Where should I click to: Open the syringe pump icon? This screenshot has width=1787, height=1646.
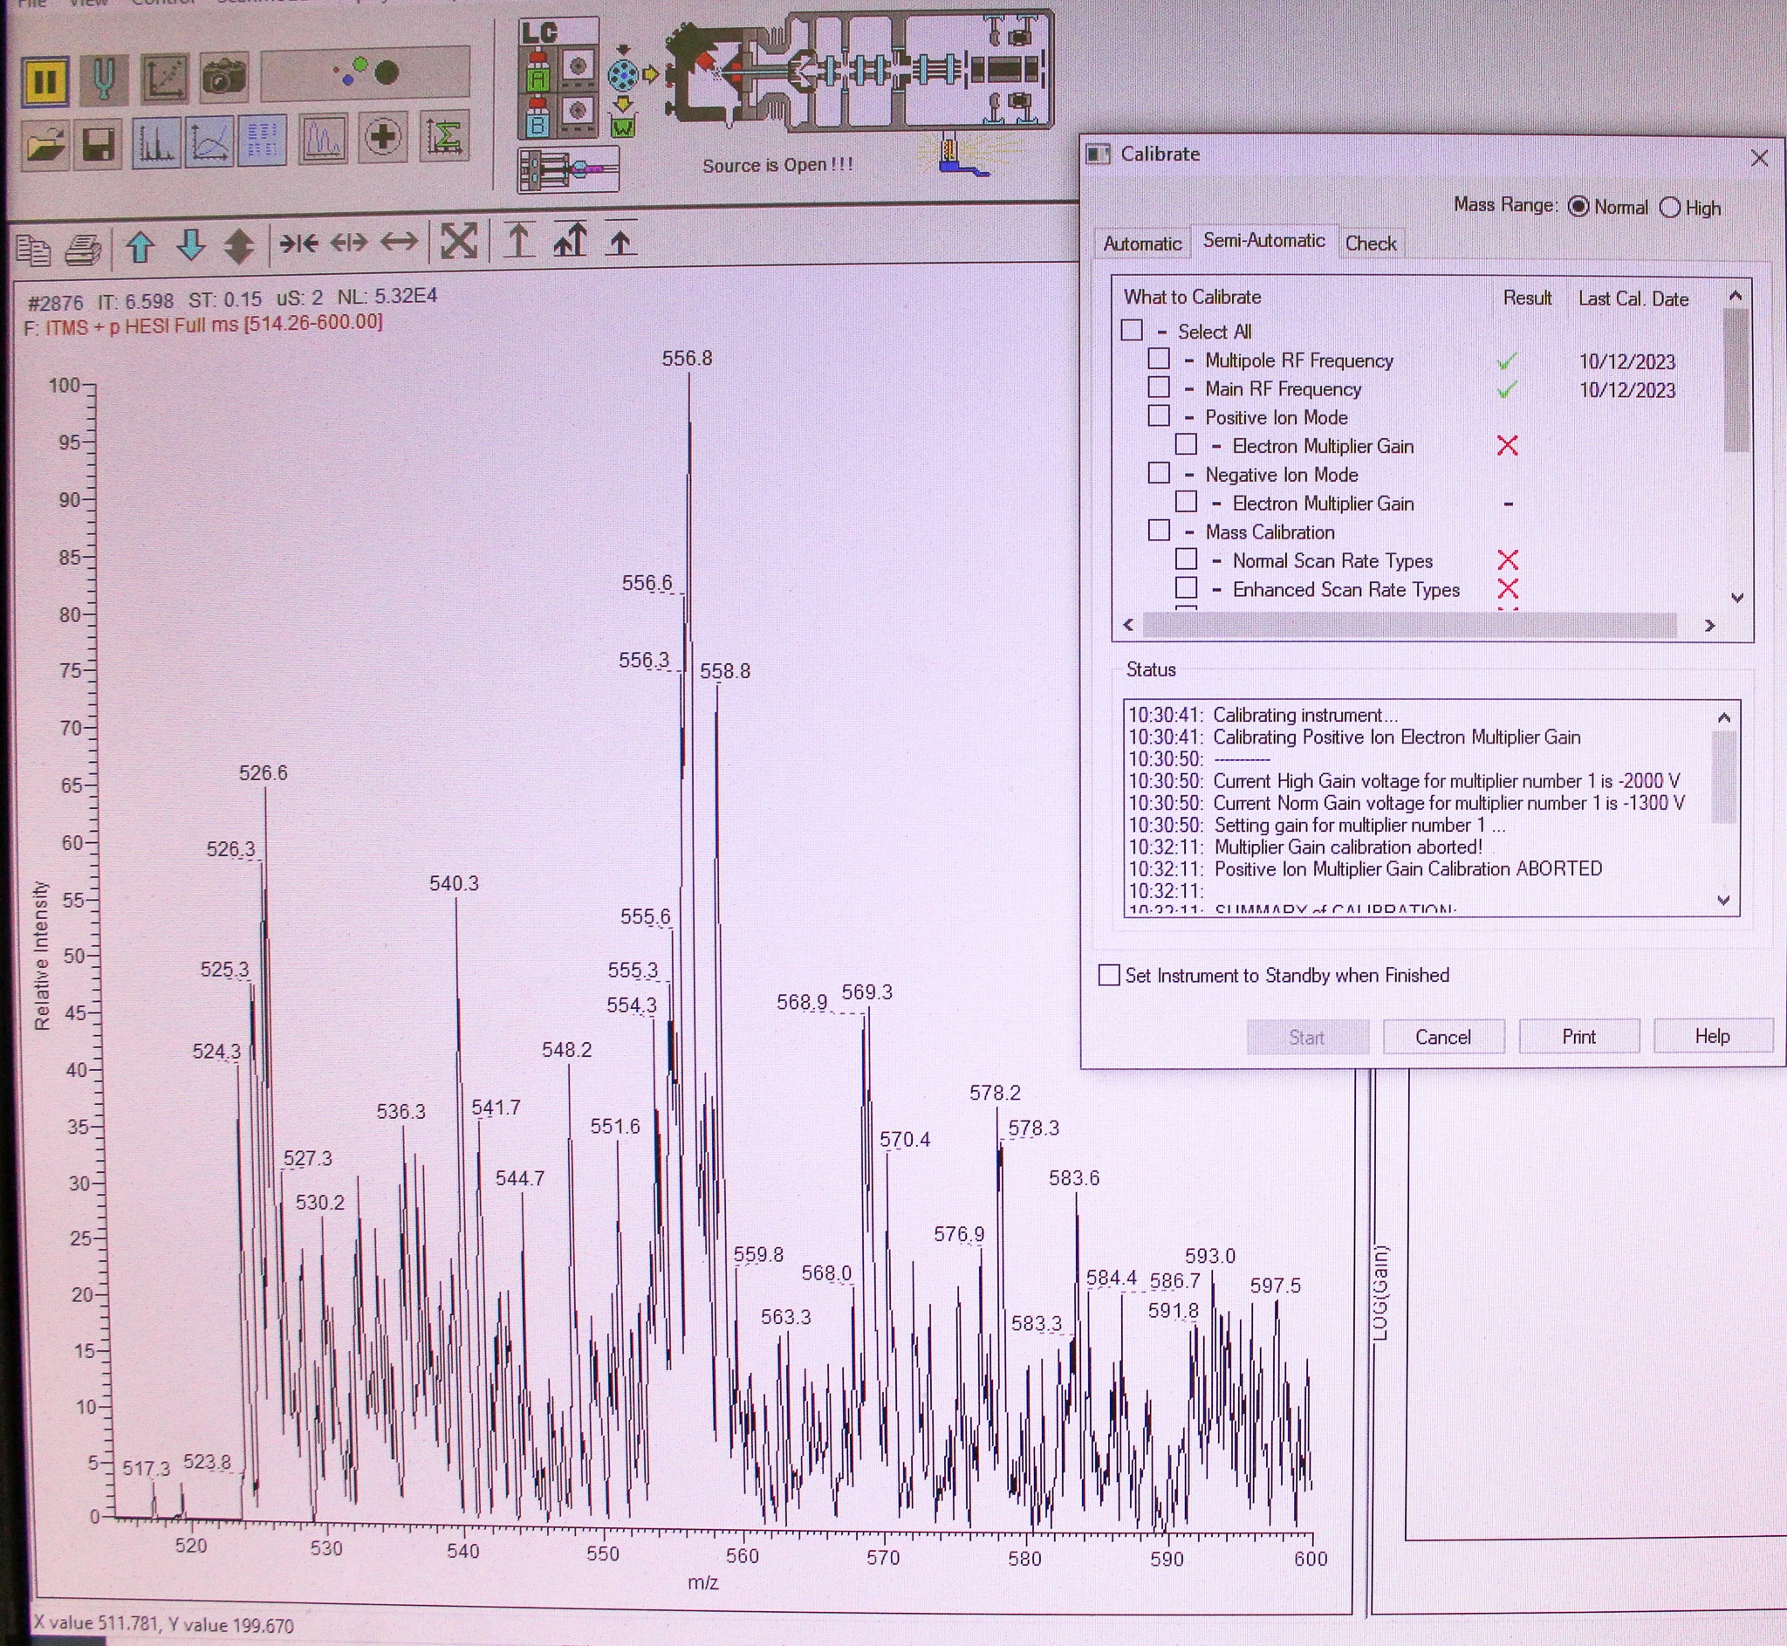(568, 168)
